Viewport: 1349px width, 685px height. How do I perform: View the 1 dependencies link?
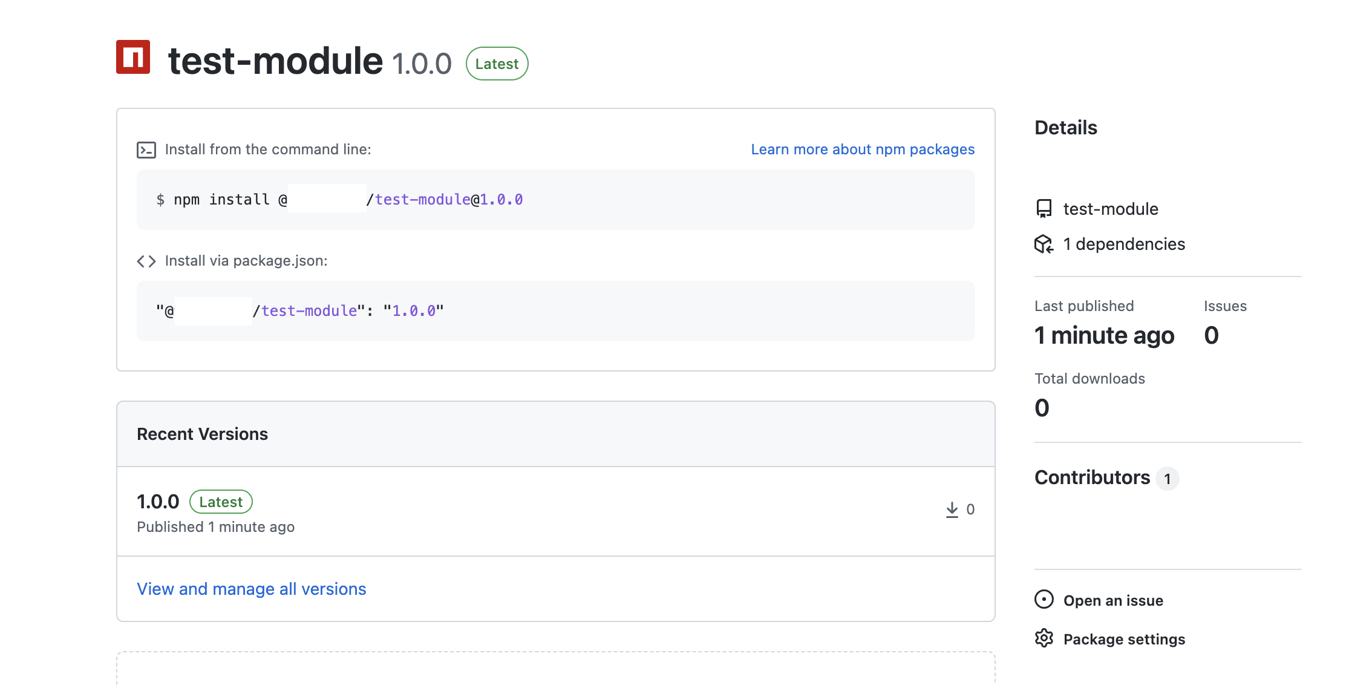(1124, 244)
